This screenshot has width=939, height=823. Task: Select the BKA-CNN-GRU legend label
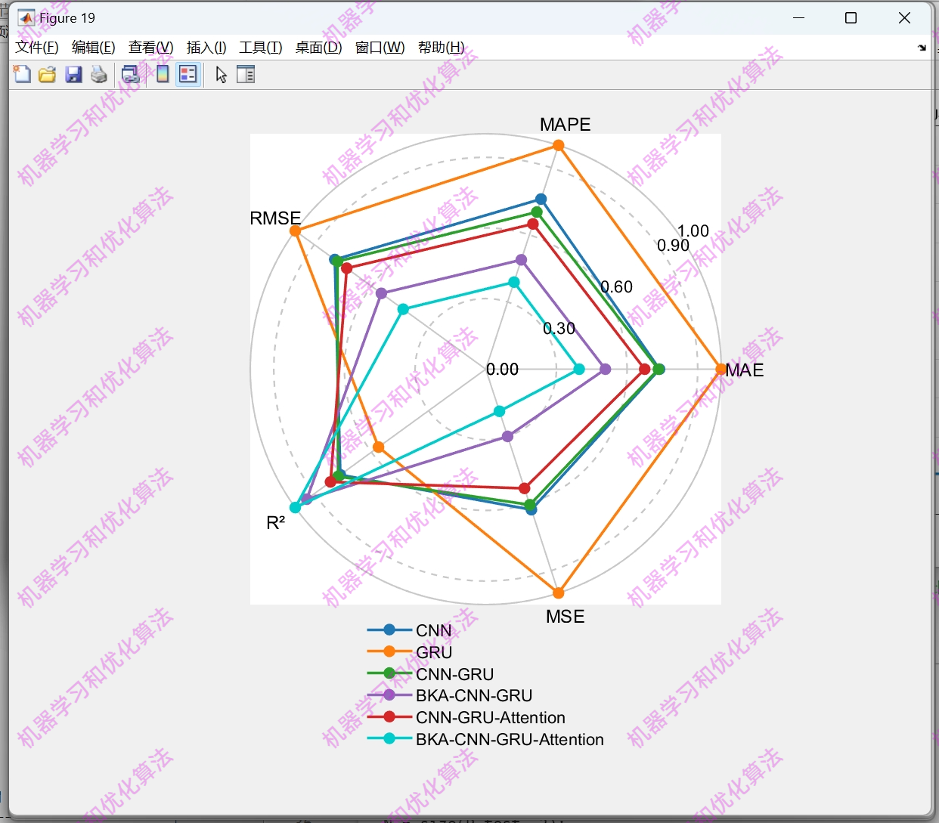[474, 695]
